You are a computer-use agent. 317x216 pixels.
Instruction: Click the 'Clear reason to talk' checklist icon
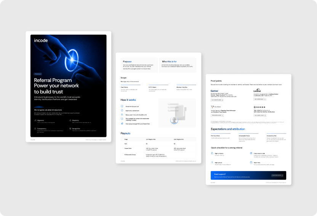pyautogui.click(x=251, y=153)
